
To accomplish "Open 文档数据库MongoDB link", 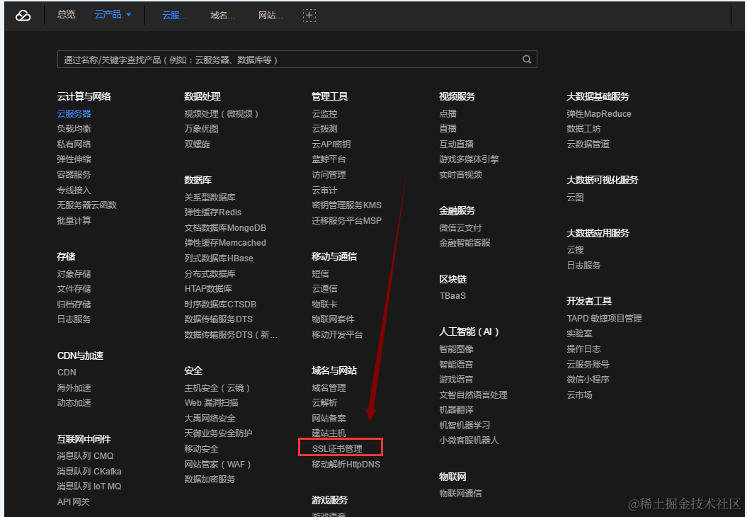I will [225, 228].
